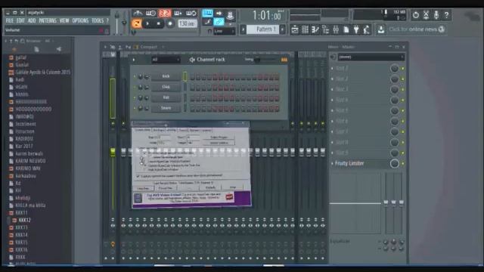484x272 pixels.
Task: Click the master mixer track fader
Action: tap(113, 151)
